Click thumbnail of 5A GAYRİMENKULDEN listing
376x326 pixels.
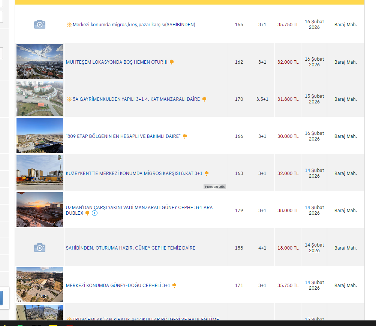tap(40, 98)
